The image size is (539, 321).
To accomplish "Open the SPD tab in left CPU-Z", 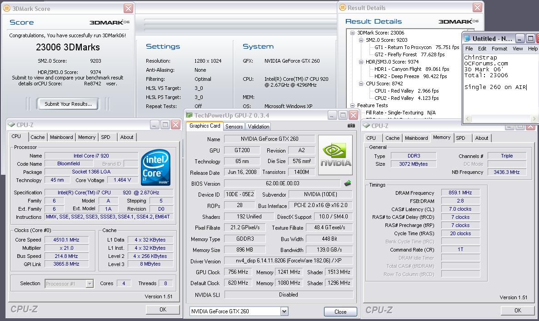I will tap(105, 137).
